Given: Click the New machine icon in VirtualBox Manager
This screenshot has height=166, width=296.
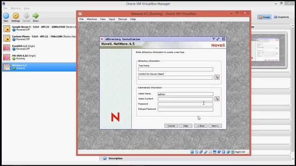Looking at the screenshot, I should click(6, 16).
